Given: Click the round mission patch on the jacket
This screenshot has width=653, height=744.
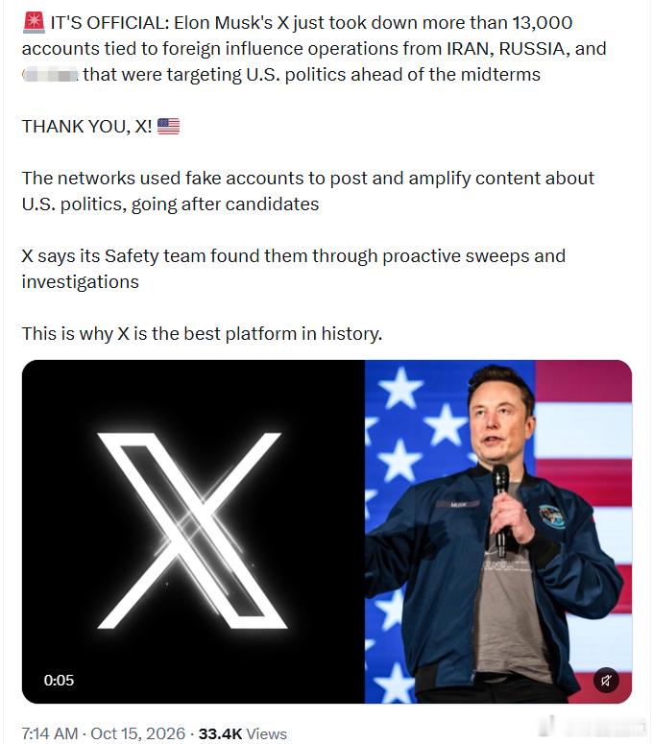Looking at the screenshot, I should pyautogui.click(x=552, y=516).
